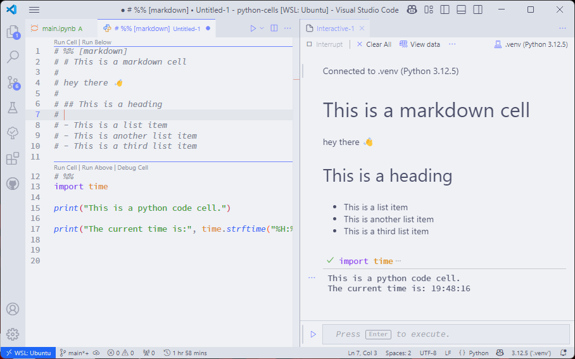The width and height of the screenshot is (575, 359).
Task: Click the 1 hr 58 mins time tracker
Action: [186, 353]
